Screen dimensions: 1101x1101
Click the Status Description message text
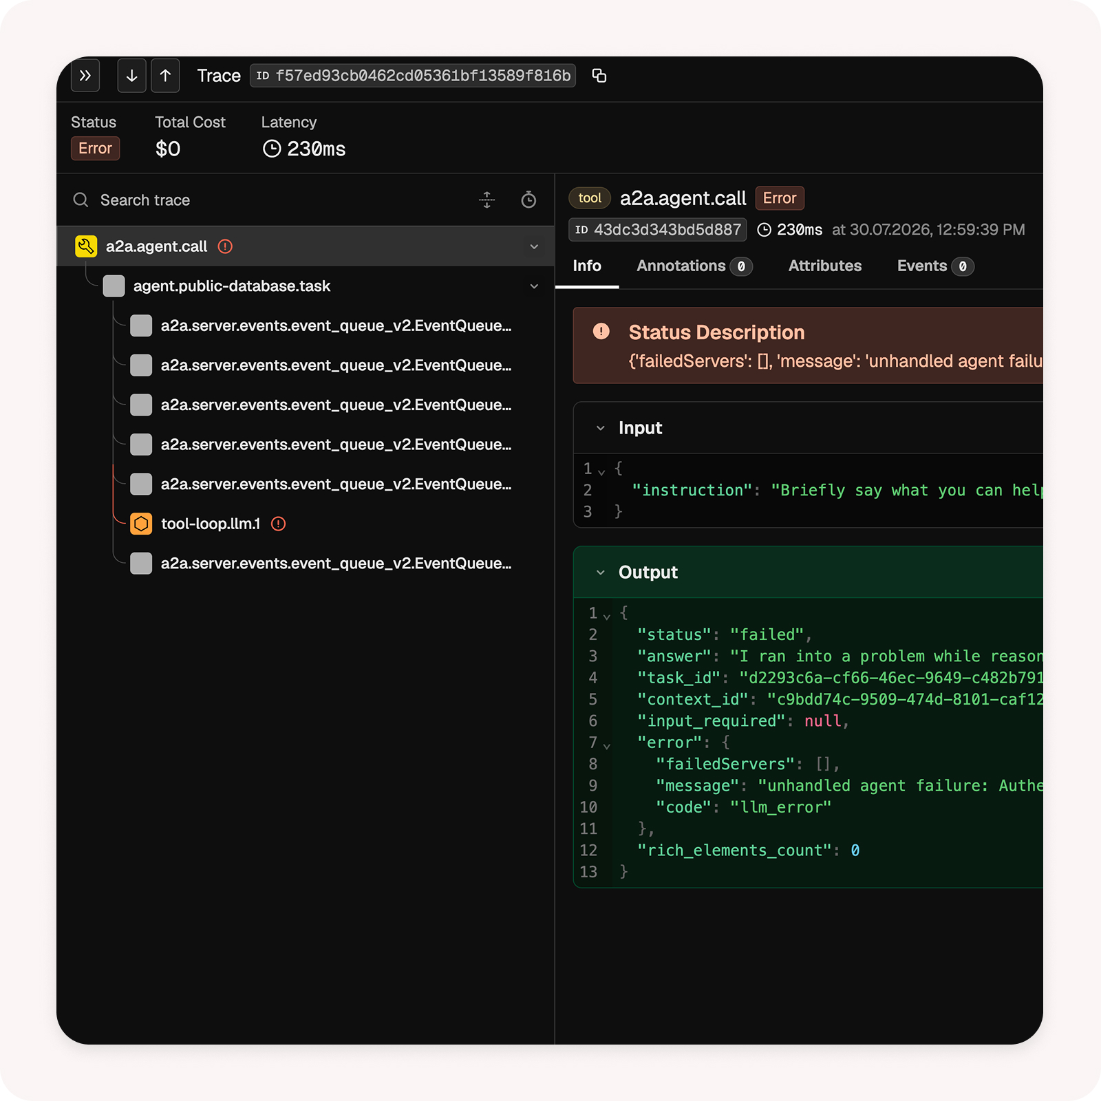tap(835, 361)
